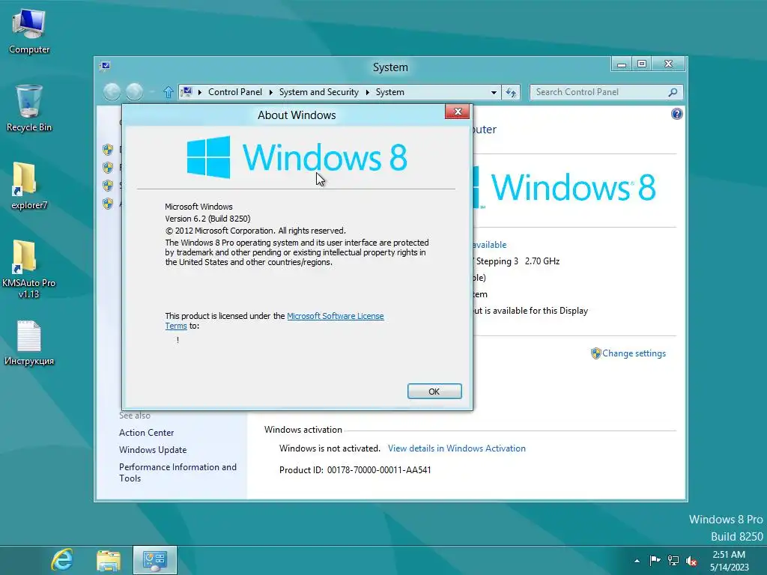767x575 pixels.
Task: Minimize the System window
Action: click(x=621, y=64)
